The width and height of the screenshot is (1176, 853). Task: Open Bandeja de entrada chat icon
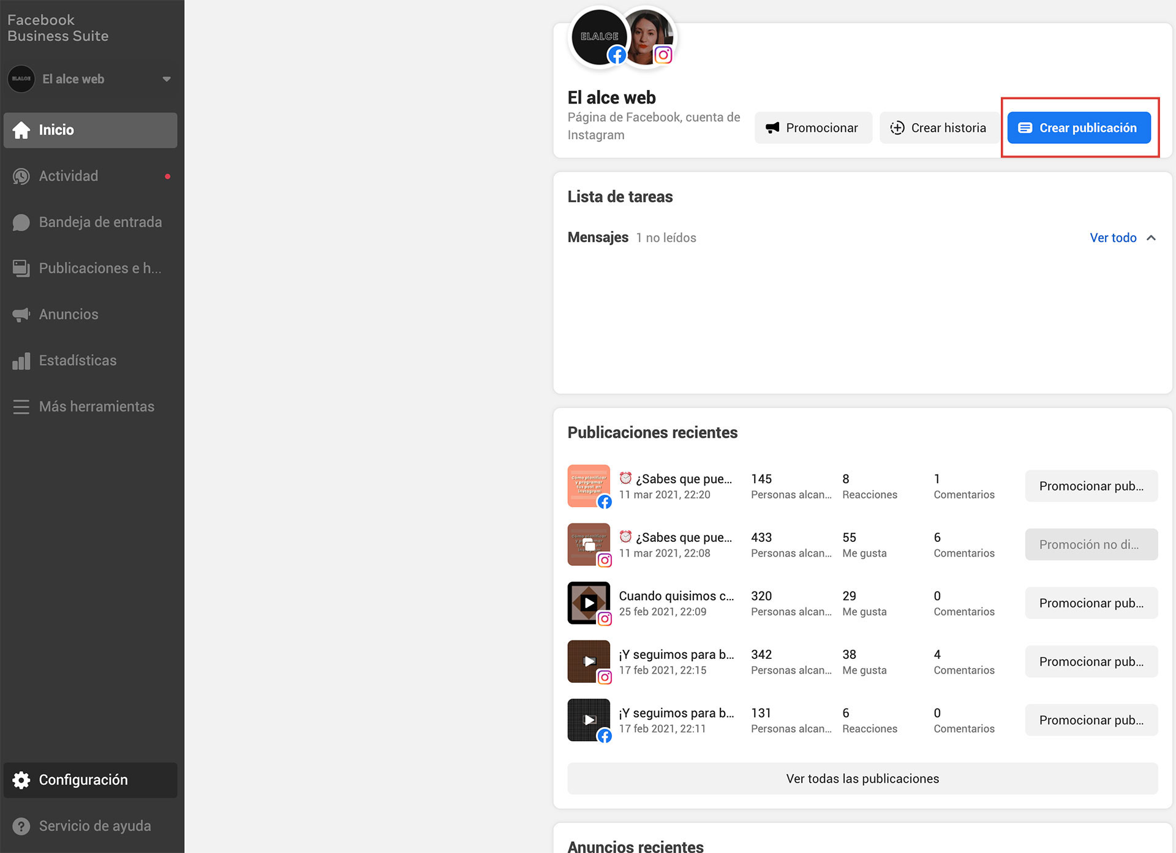pyautogui.click(x=21, y=222)
